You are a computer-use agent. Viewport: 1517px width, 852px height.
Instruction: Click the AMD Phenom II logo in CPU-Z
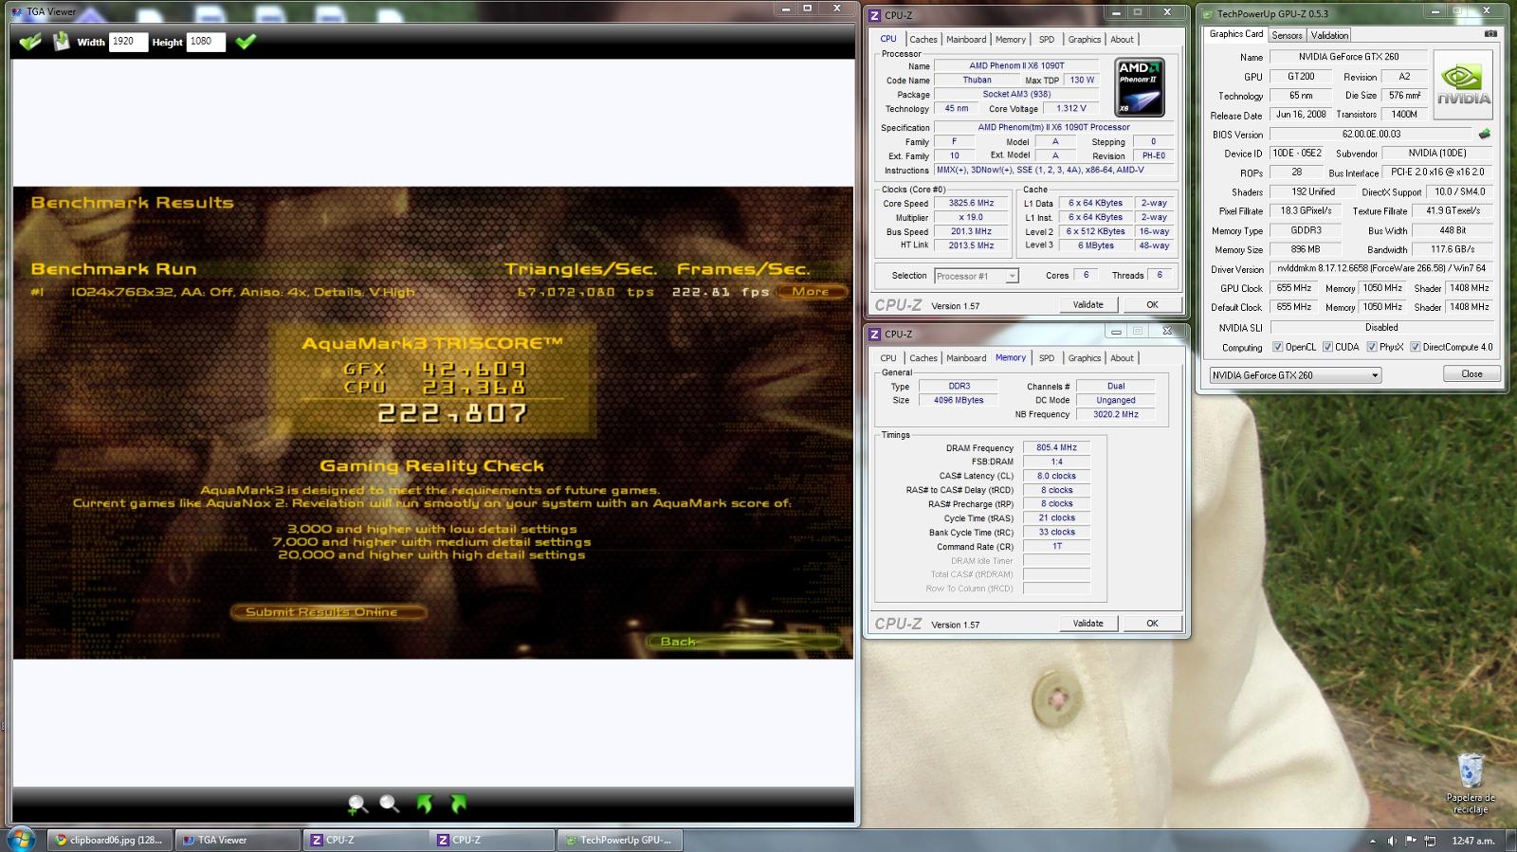1139,87
